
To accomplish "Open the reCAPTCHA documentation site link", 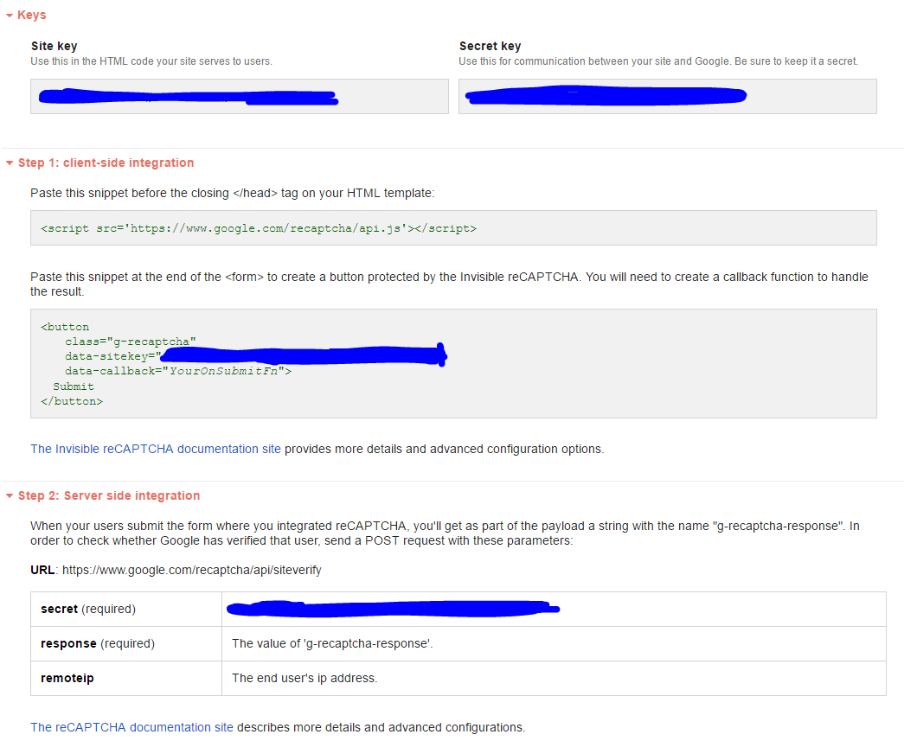I will [x=132, y=727].
